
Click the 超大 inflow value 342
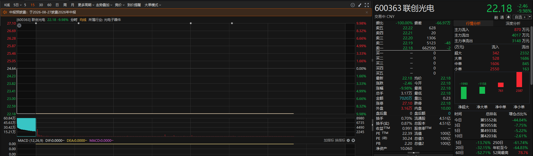(x=496, y=53)
